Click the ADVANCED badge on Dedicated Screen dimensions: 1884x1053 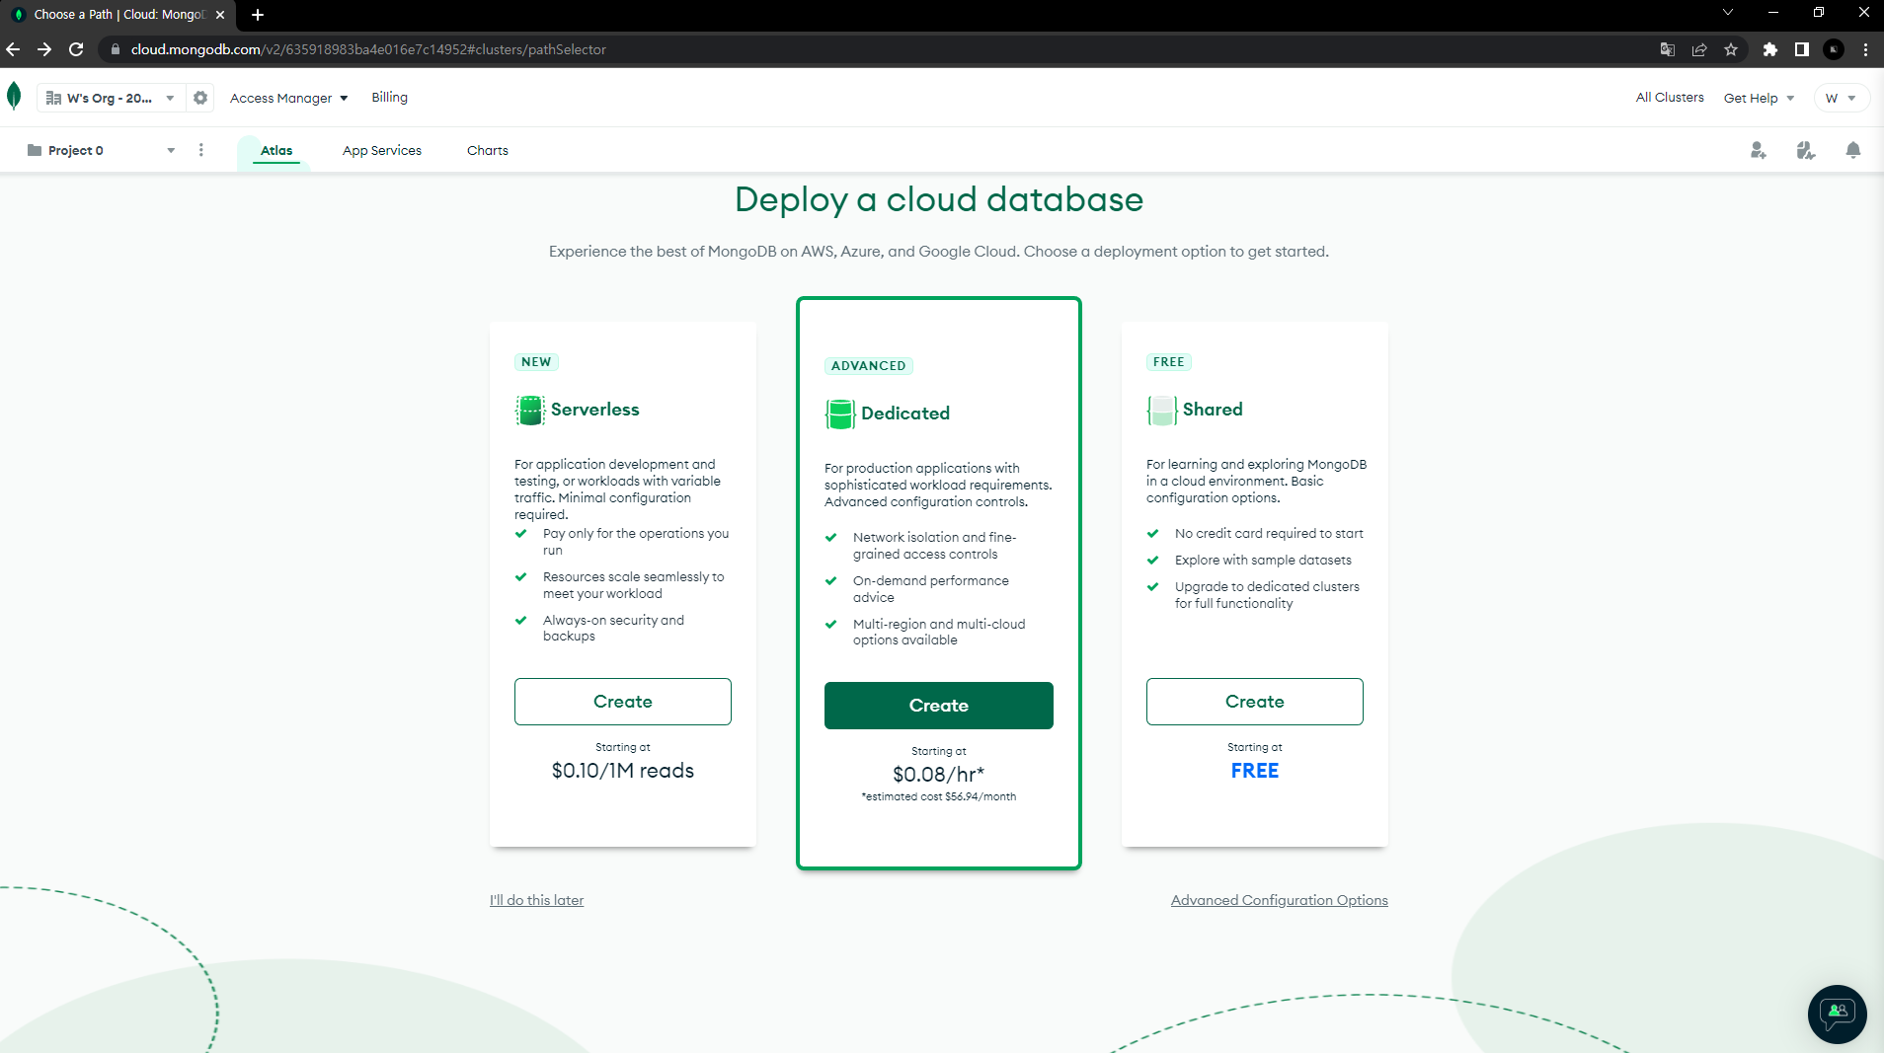pos(869,366)
